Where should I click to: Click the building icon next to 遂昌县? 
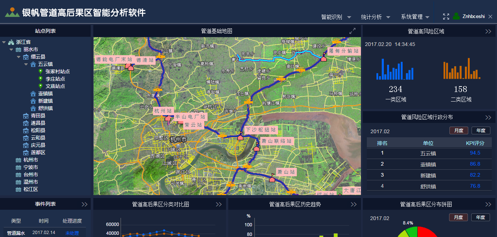pos(26,123)
